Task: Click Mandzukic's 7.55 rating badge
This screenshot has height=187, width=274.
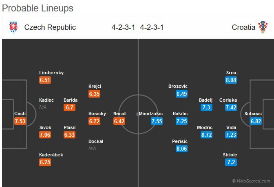Action: [157, 121]
